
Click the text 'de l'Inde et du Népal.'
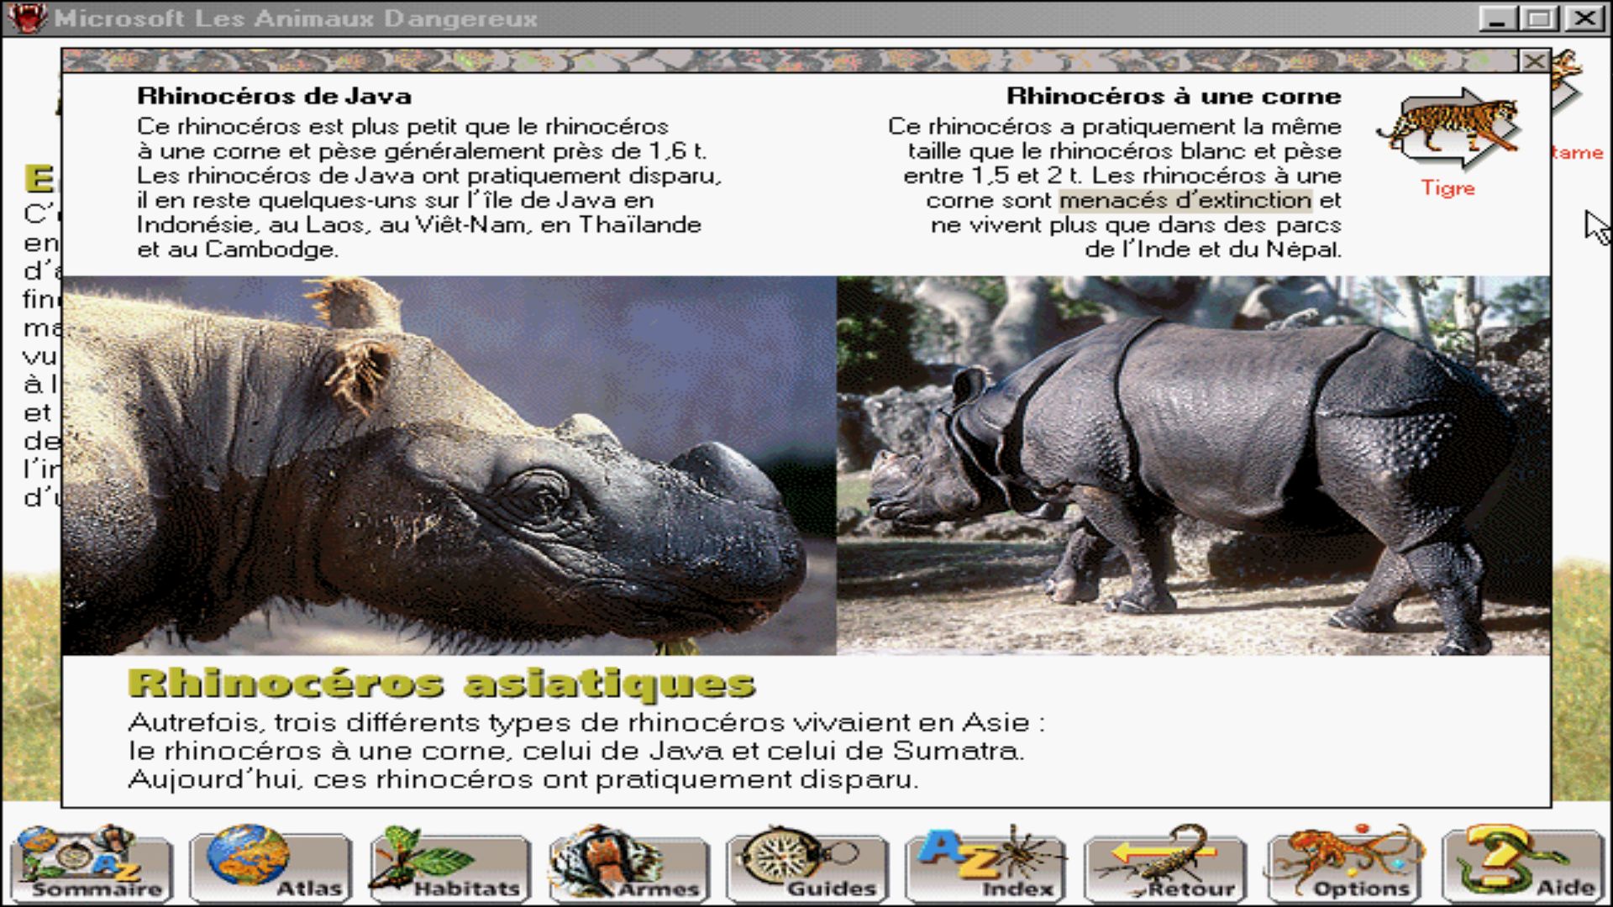[x=1213, y=249]
